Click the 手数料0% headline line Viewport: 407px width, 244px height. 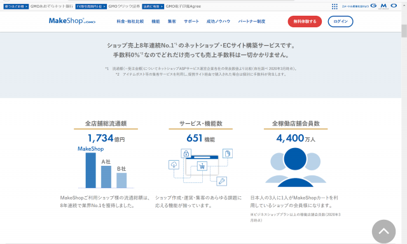[201, 55]
